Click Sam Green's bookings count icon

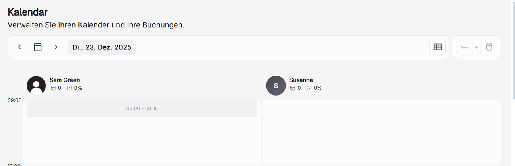pyautogui.click(x=53, y=88)
